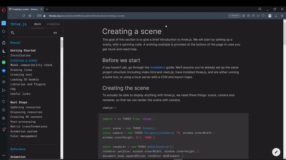Click the docs search magnifier field
This screenshot has height=160, width=286.
click(x=13, y=32)
